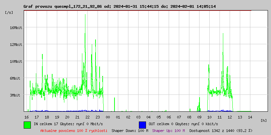
Task: Select the 6Mbit y-axis label
Action: pos(16,78)
